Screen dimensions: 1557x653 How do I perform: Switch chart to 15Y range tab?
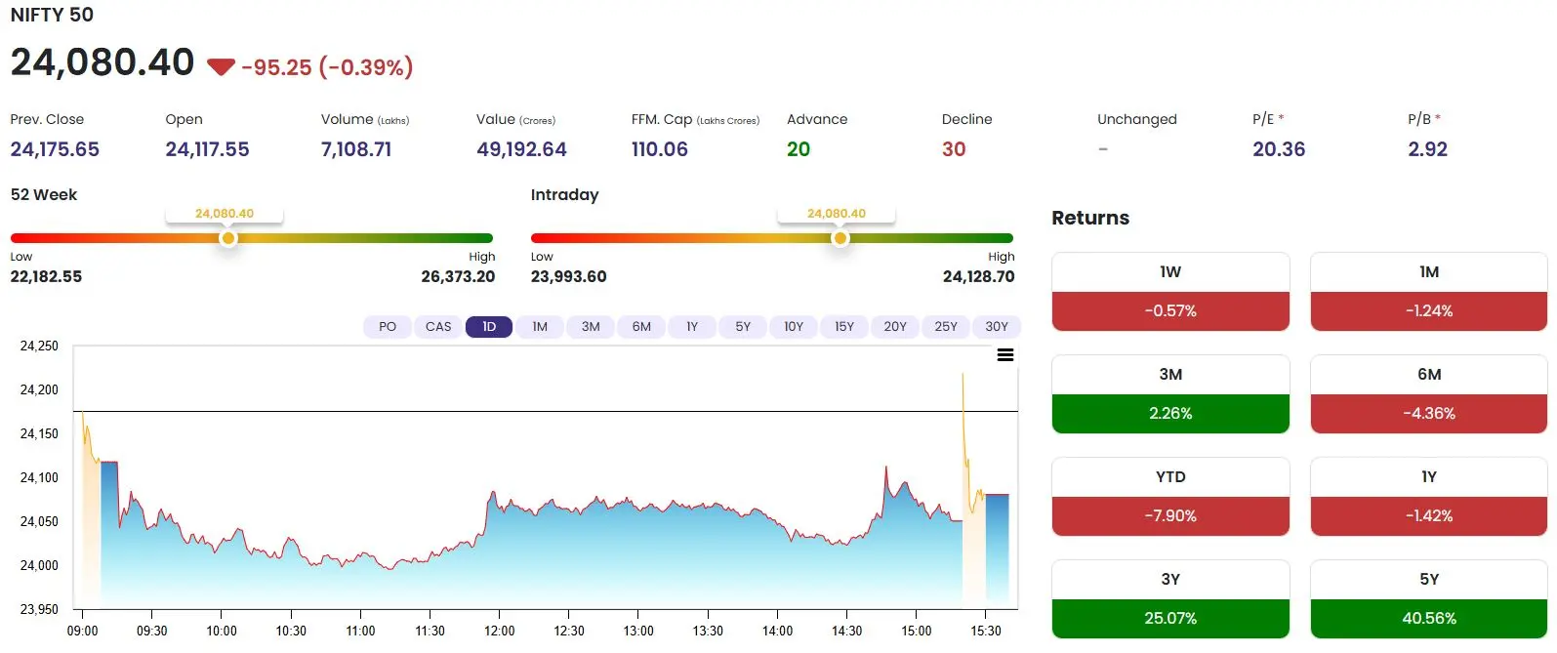point(844,326)
